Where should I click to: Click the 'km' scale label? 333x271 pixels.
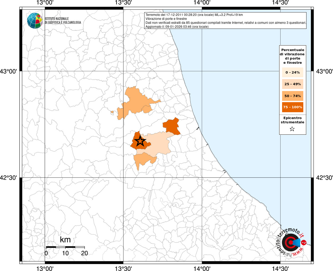tap(65, 240)
